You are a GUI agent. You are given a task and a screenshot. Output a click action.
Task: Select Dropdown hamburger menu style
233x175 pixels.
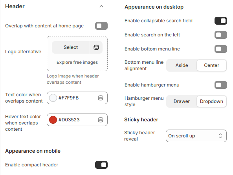point(211,101)
